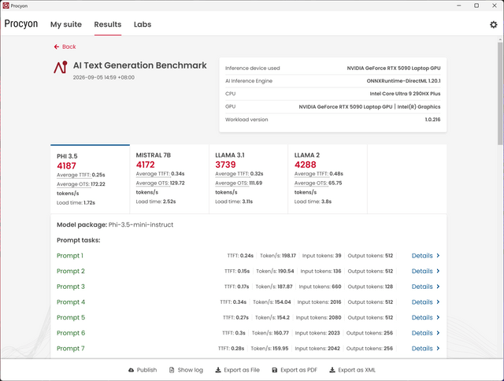Click the Average OTS label under MISTRAL 7B

[152, 183]
